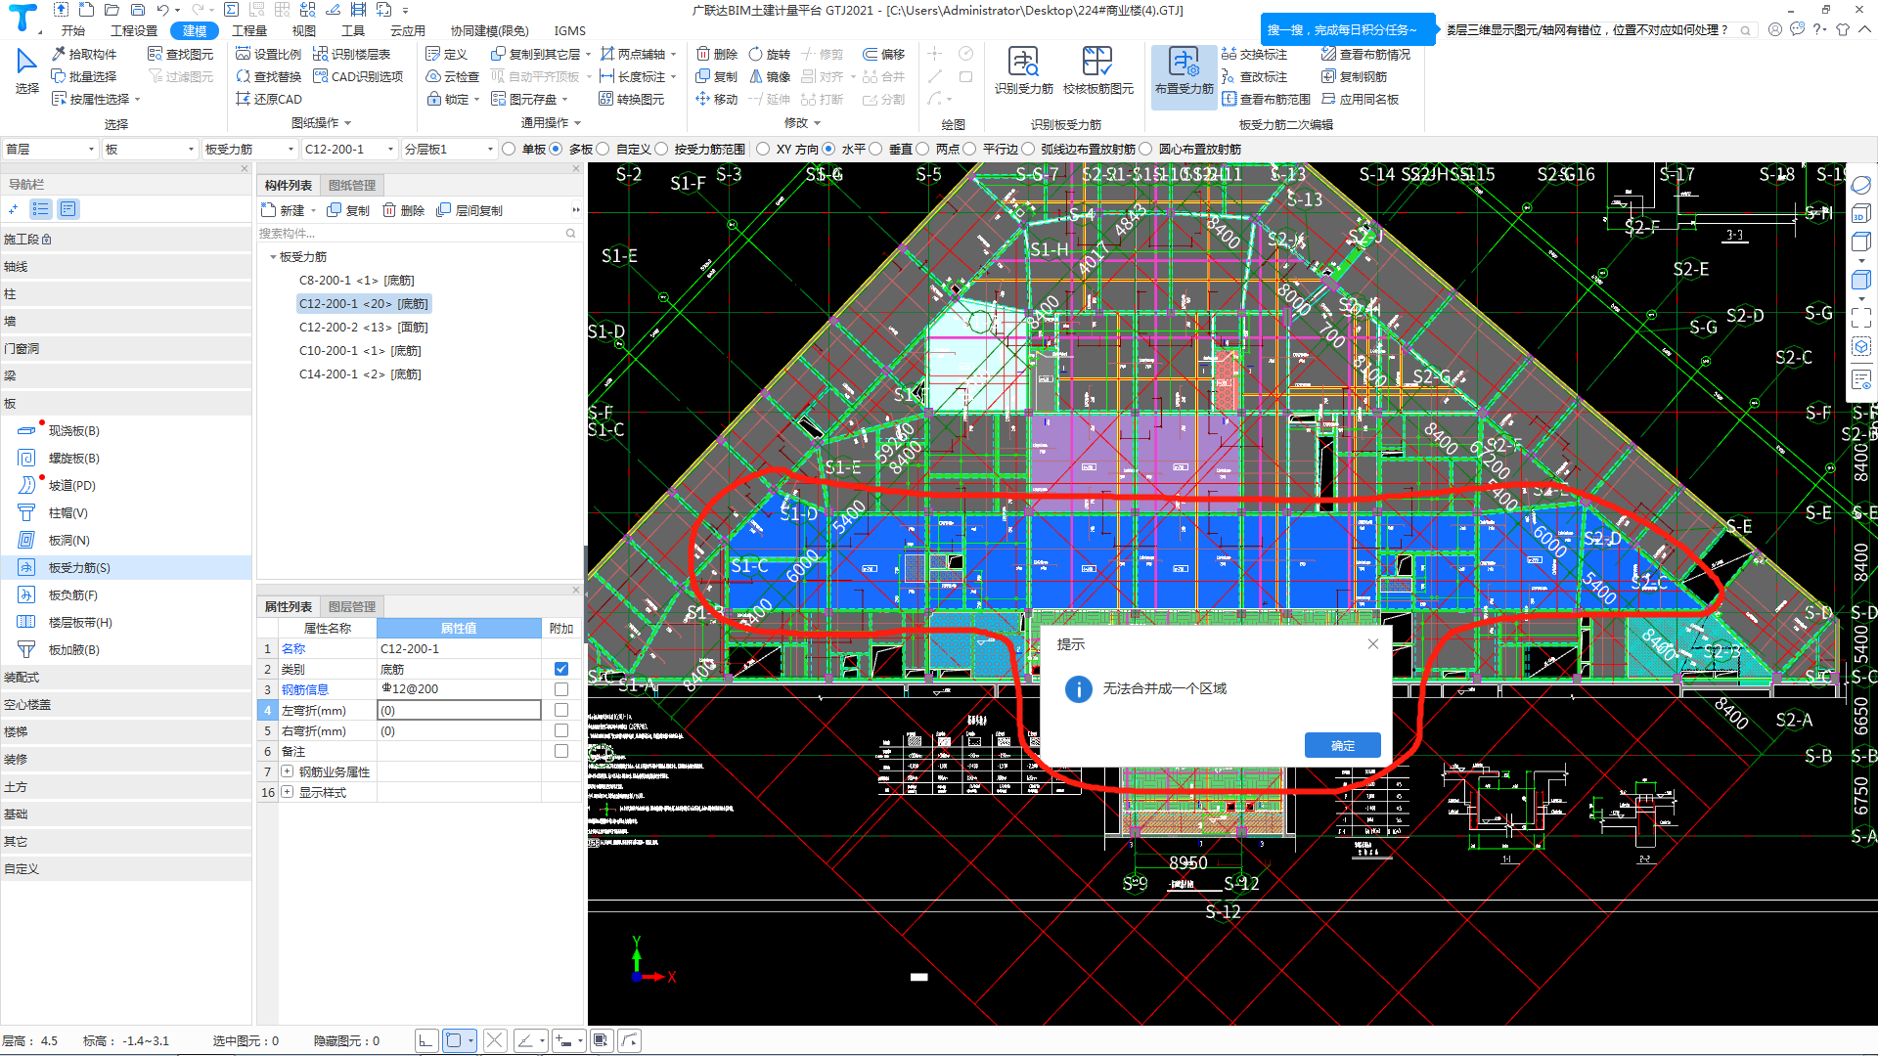Viewport: 1878px width, 1056px height.
Task: Select the 多板 radio option
Action: 556,149
